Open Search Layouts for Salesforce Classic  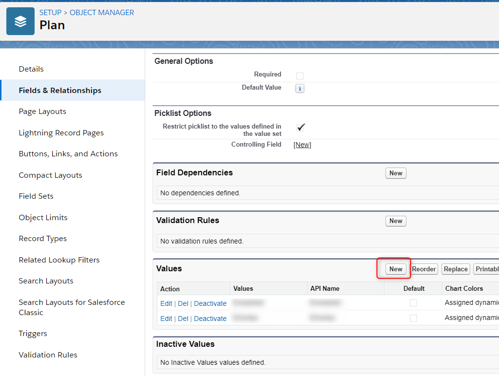coord(72,307)
